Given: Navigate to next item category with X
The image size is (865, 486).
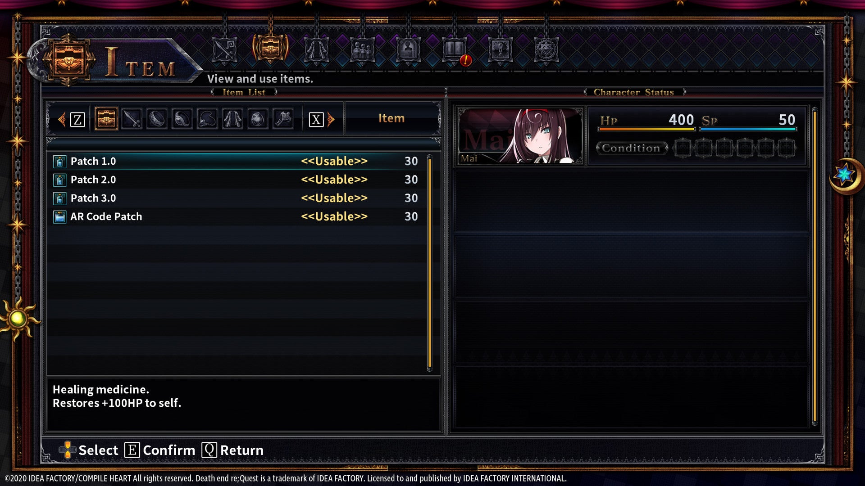Looking at the screenshot, I should point(315,119).
